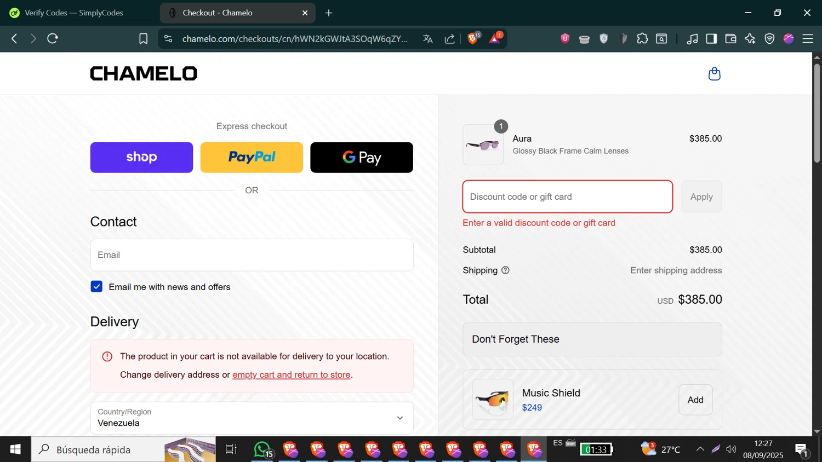Viewport: 822px width, 462px height.
Task: Open the music note playlist icon
Action: point(692,39)
